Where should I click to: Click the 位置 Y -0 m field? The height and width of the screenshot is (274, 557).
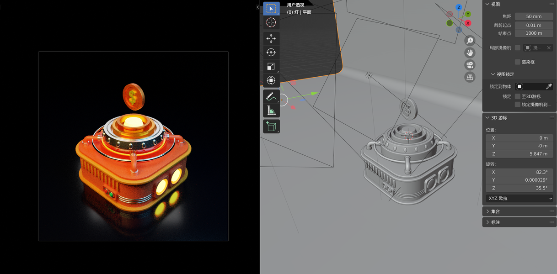coord(520,146)
